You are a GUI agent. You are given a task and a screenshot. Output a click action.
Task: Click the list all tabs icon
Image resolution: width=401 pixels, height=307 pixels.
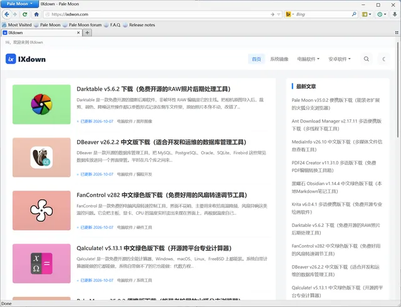pyautogui.click(x=397, y=33)
